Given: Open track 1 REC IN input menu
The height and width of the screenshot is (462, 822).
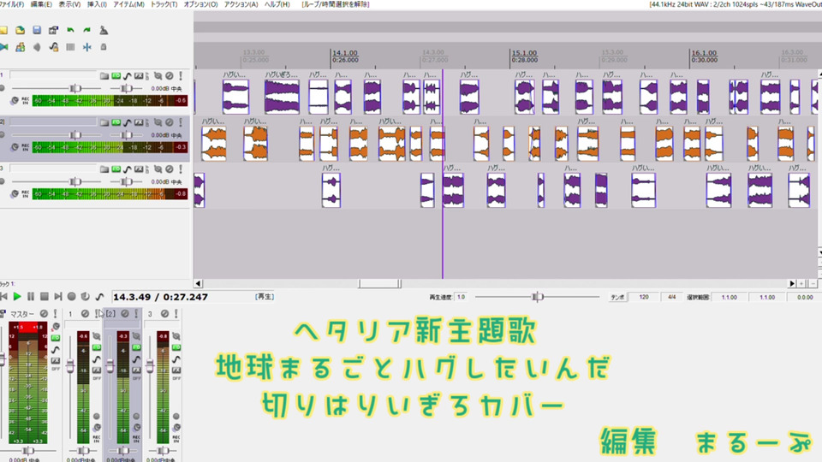Looking at the screenshot, I should point(25,100).
